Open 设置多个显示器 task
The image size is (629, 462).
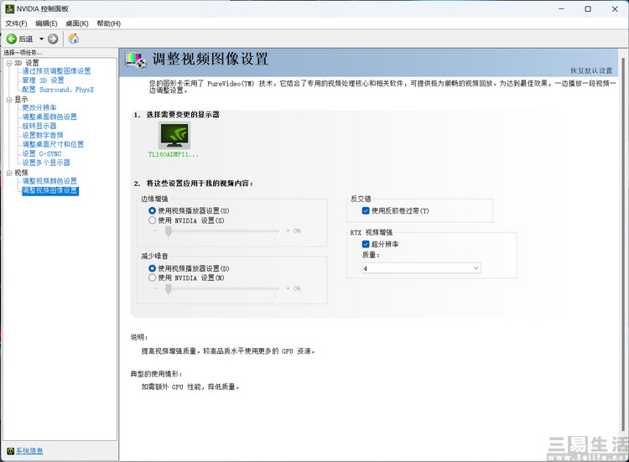46,163
